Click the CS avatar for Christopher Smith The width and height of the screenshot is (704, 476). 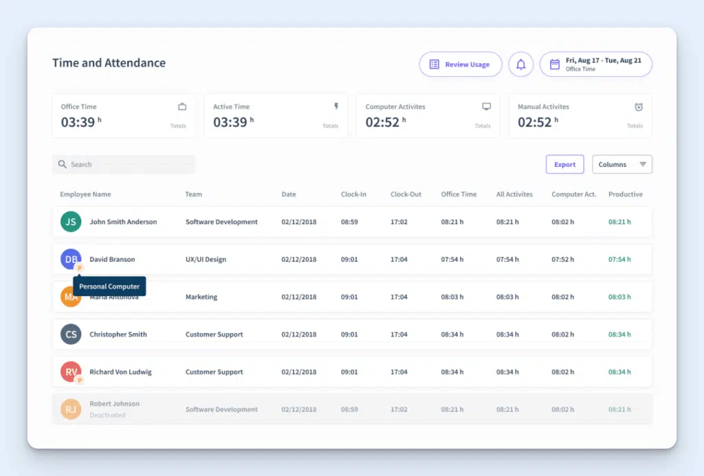(70, 335)
